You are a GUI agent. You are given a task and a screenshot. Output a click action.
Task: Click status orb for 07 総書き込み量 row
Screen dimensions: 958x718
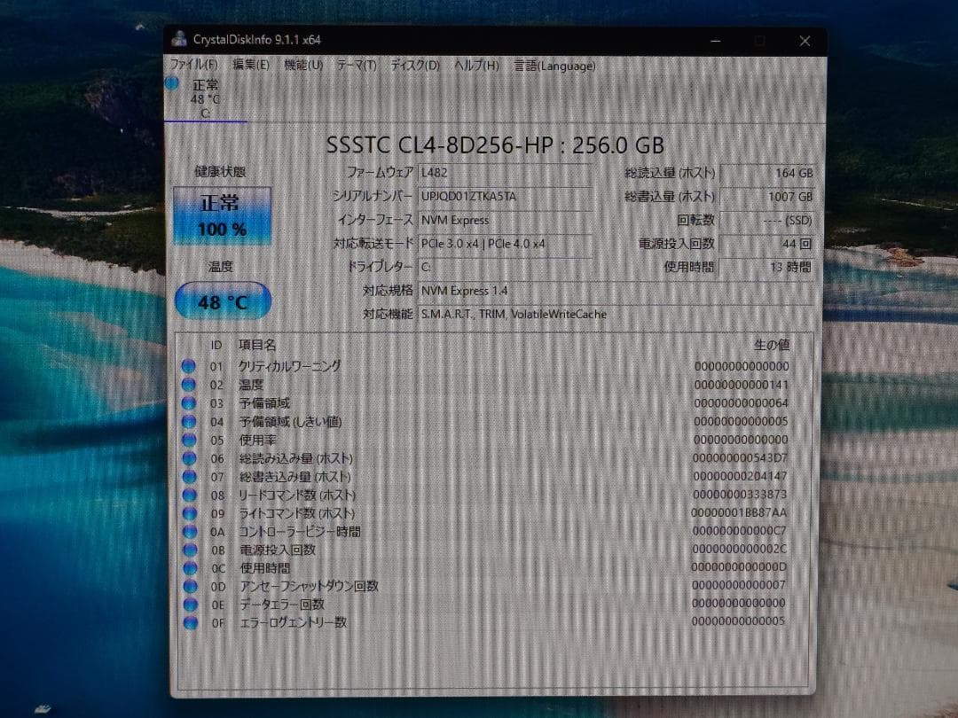[190, 476]
